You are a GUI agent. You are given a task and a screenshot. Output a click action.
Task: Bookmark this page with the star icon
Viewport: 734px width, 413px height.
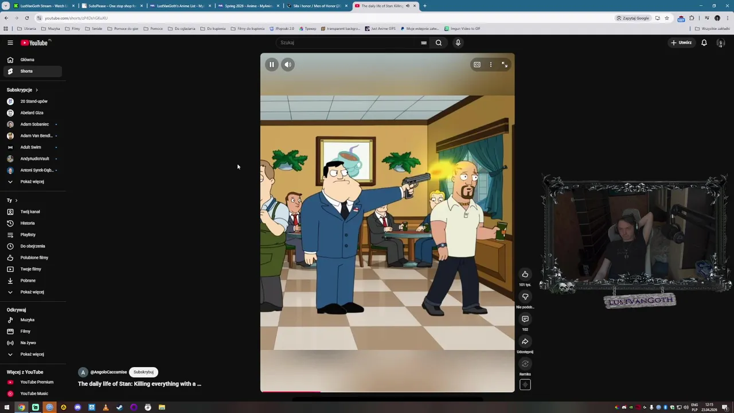tap(666, 18)
